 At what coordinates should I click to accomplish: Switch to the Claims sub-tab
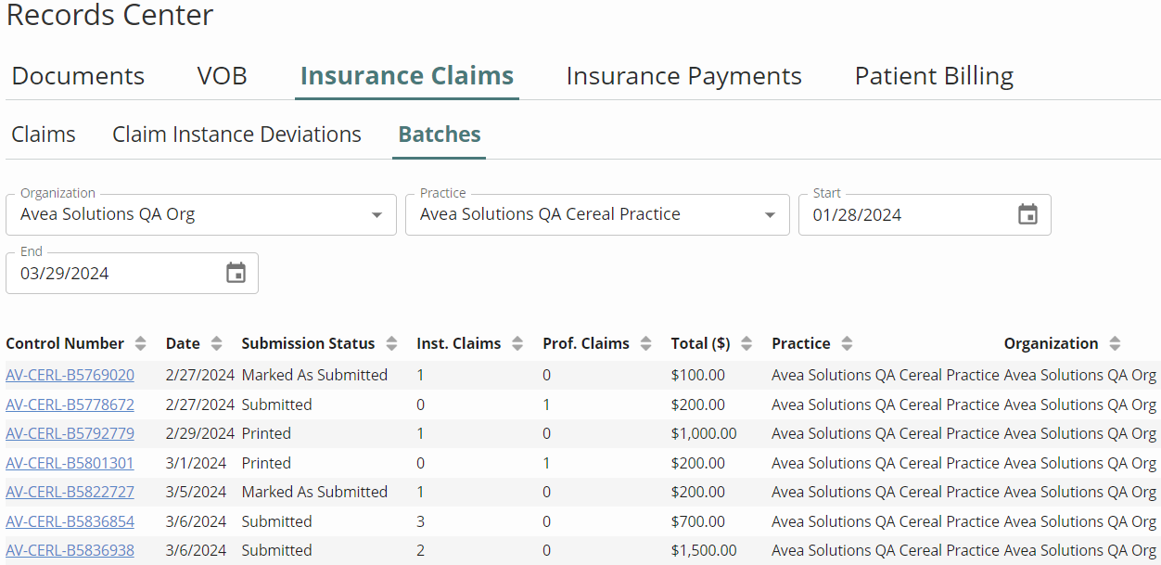[44, 135]
